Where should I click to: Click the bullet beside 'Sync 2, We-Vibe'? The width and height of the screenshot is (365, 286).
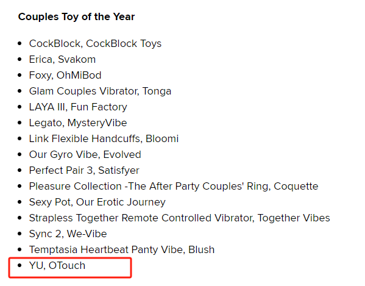coord(19,234)
